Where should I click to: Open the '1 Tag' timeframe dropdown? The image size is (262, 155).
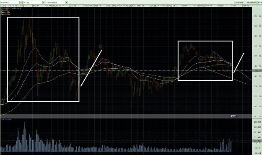coord(34,3)
